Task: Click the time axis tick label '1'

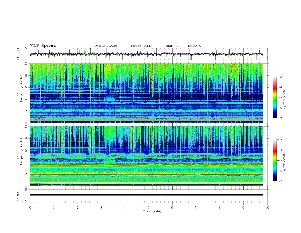Action: coord(54,207)
